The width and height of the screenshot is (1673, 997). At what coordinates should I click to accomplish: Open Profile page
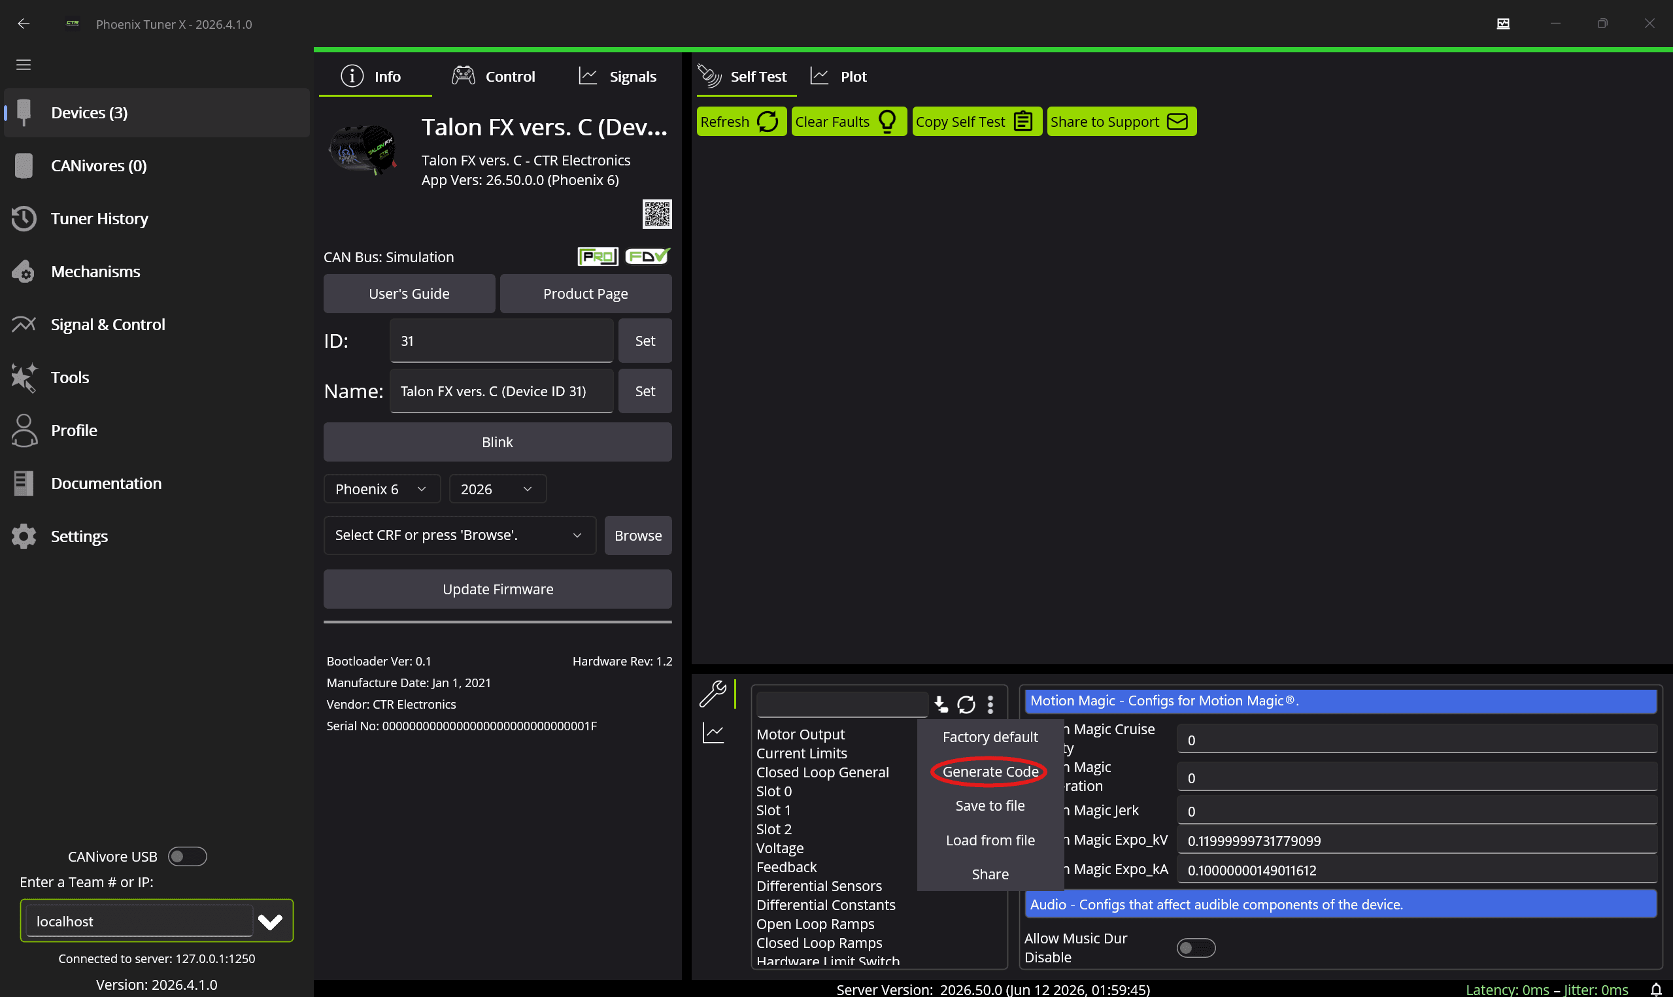pyautogui.click(x=156, y=431)
